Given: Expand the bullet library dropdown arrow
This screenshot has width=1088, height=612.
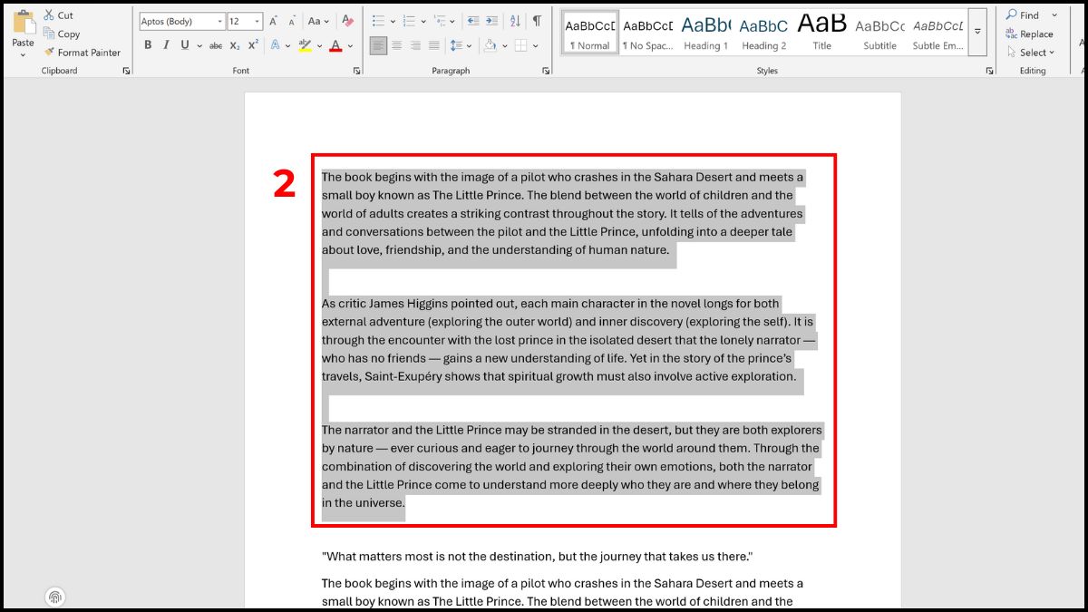Looking at the screenshot, I should pyautogui.click(x=392, y=21).
